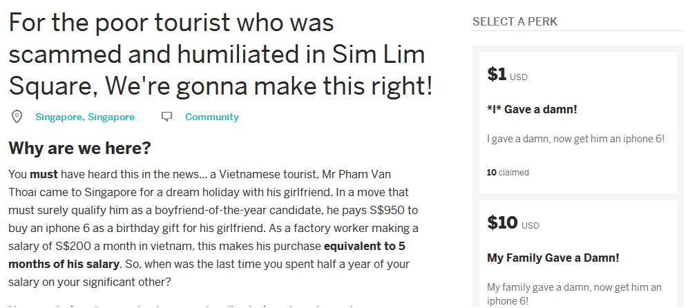Click the "10 claimed" count text

(508, 173)
